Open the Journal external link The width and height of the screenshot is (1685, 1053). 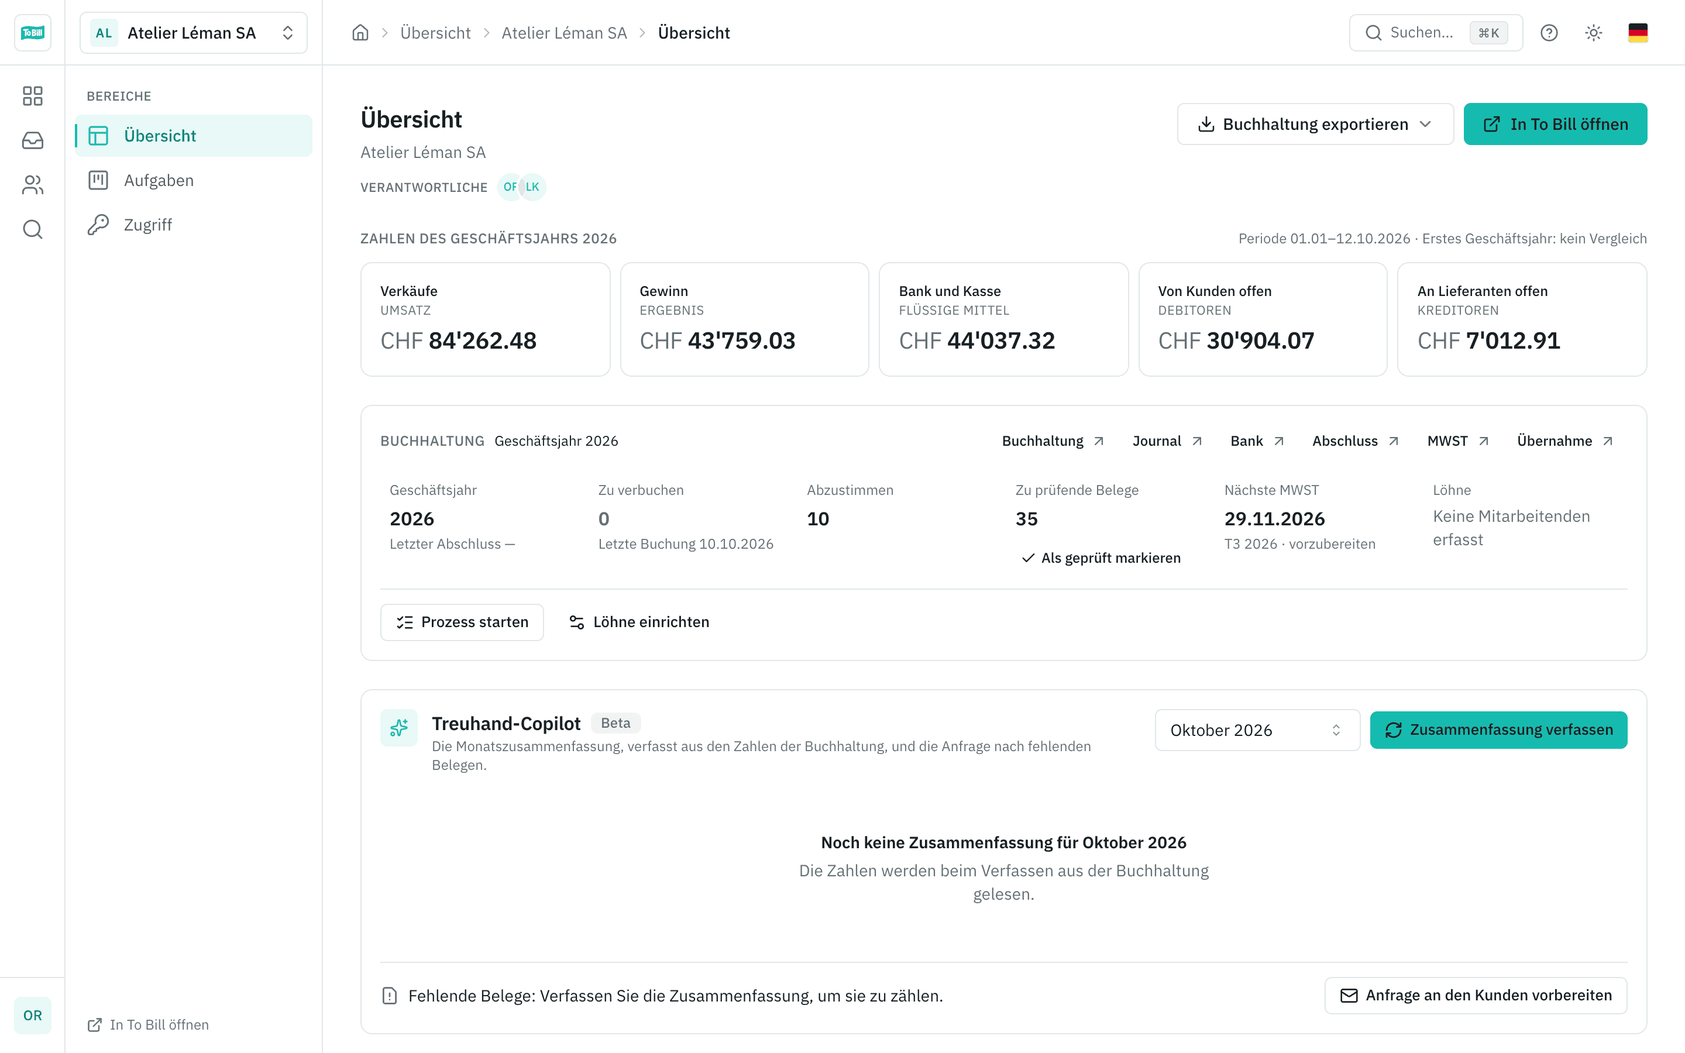(1167, 441)
